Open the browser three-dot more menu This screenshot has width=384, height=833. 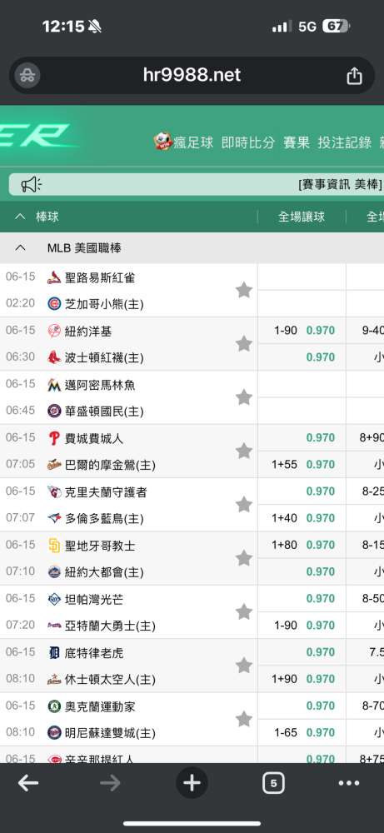tap(348, 783)
